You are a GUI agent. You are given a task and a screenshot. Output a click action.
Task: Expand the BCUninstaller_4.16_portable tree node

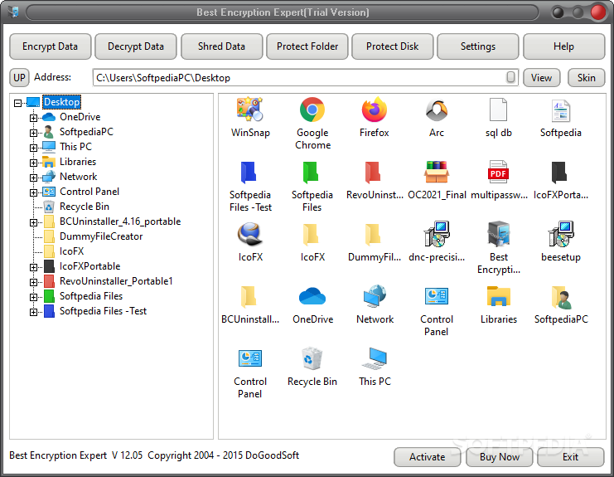(x=34, y=222)
